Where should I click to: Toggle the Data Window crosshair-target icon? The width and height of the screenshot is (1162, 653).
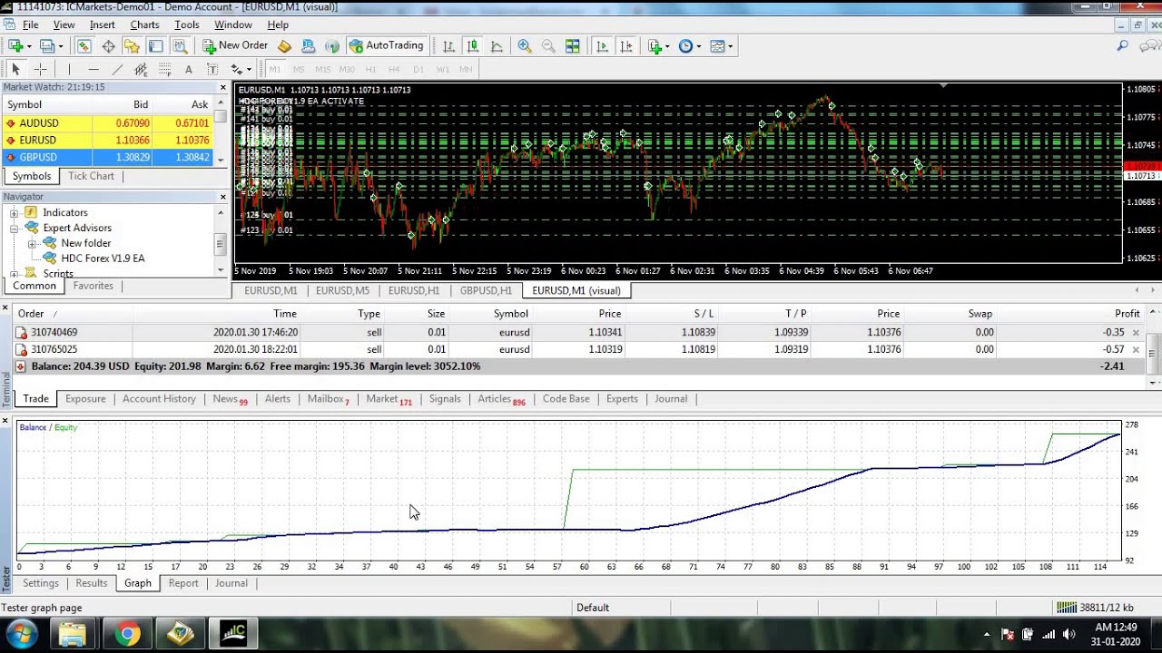point(108,46)
